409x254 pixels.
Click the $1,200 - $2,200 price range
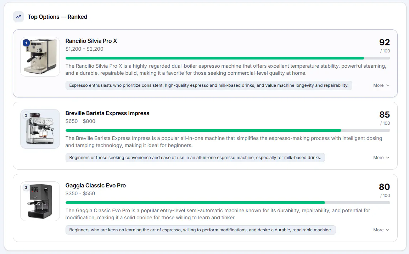tap(84, 49)
